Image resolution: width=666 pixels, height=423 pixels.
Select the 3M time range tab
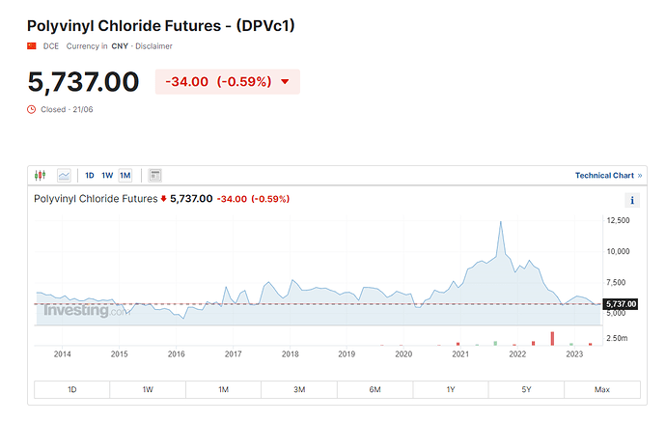299,389
